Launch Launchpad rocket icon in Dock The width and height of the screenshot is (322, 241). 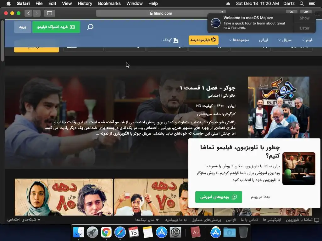coord(92,232)
